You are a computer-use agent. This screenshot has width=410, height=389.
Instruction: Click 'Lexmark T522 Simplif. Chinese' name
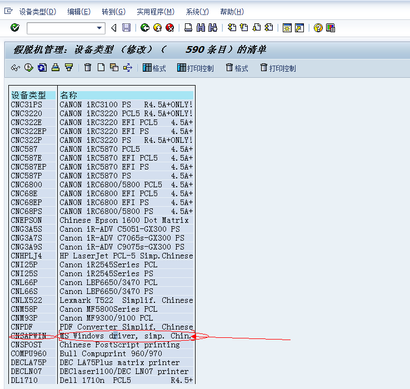126,300
